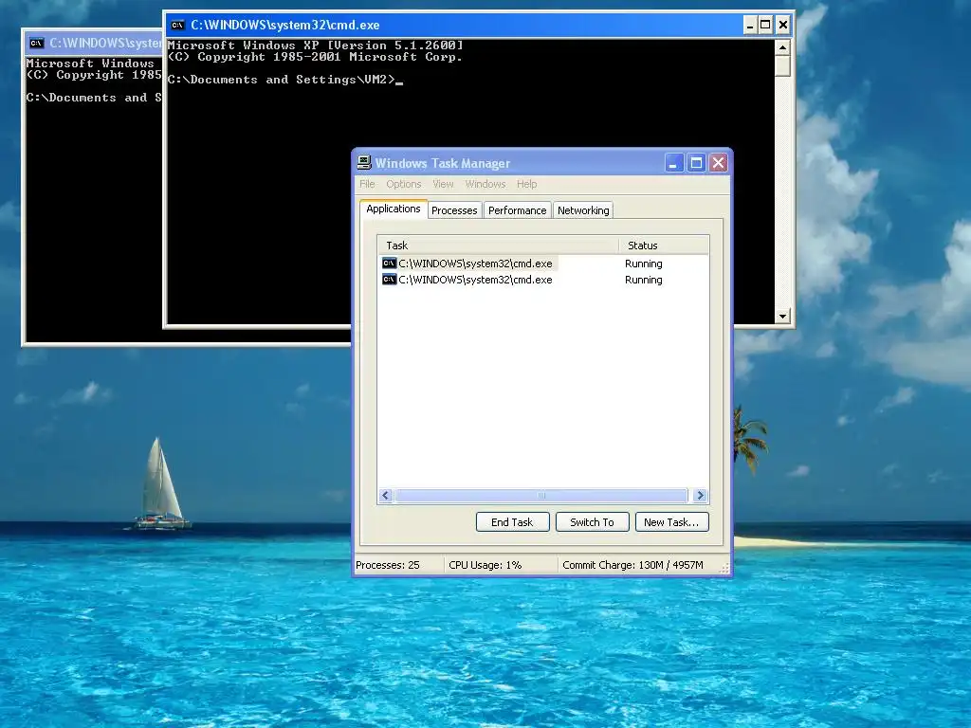The width and height of the screenshot is (971, 728).
Task: Click the CPU Usage: 1% status entry
Action: [x=485, y=565]
